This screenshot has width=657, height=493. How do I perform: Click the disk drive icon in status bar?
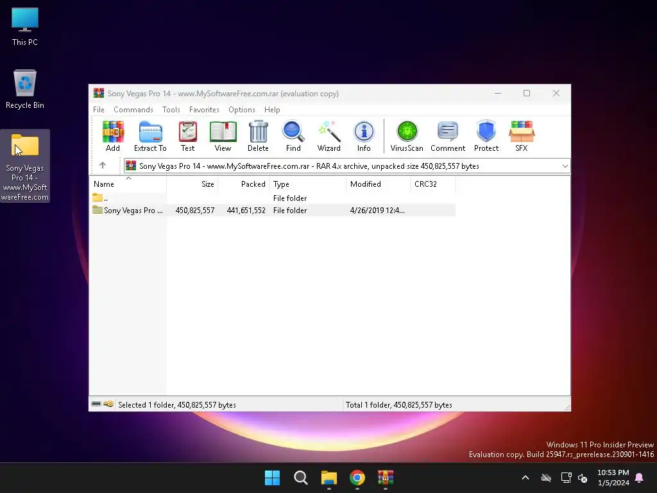click(96, 404)
